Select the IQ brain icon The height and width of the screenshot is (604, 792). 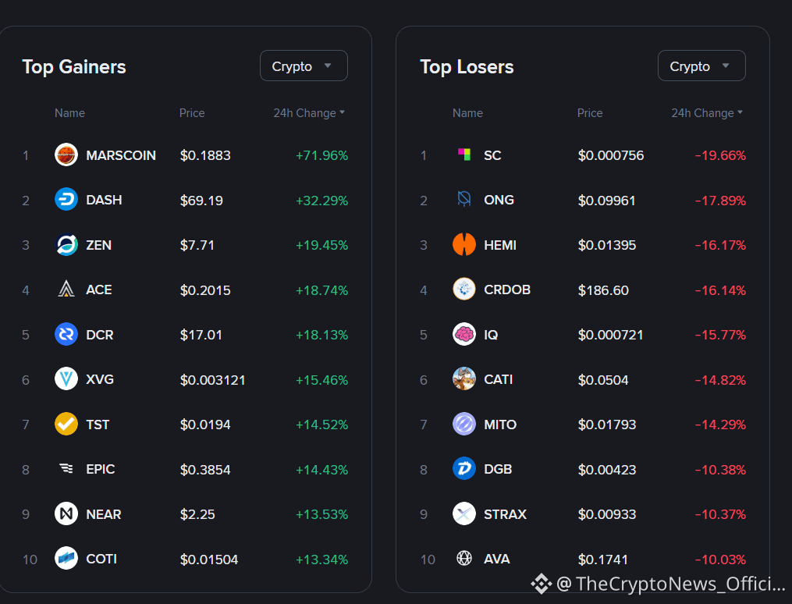click(x=464, y=334)
